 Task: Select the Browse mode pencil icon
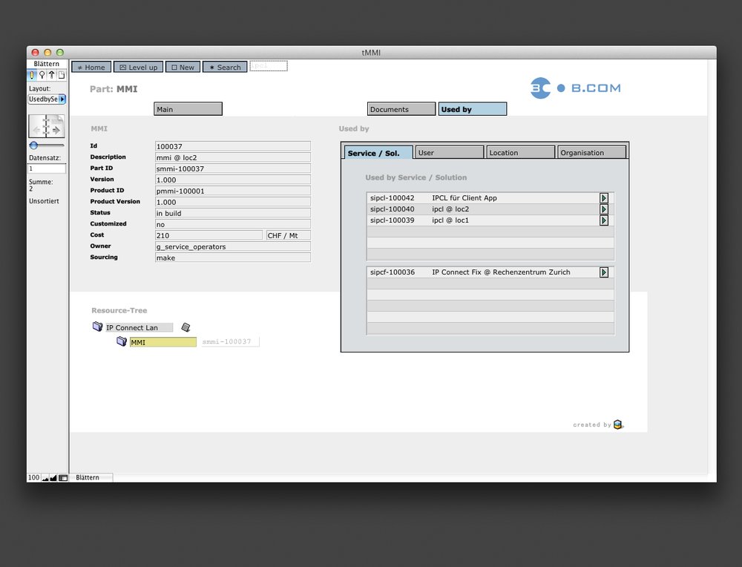[x=32, y=75]
